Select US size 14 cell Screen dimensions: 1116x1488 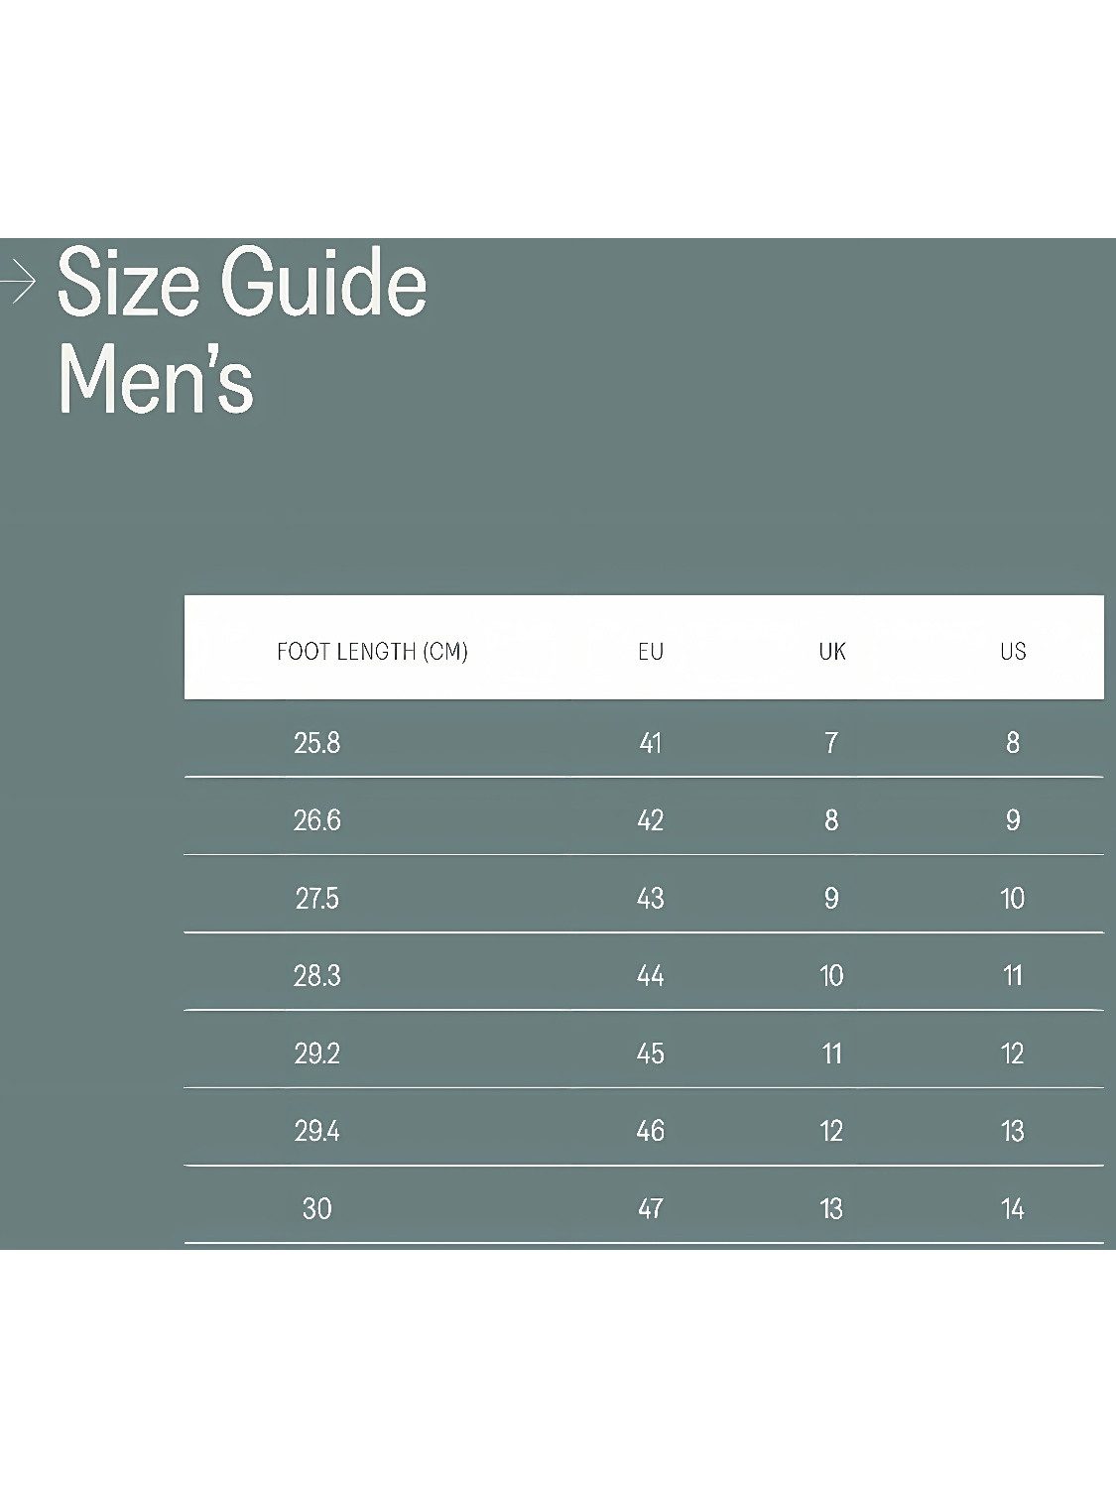(1013, 1209)
